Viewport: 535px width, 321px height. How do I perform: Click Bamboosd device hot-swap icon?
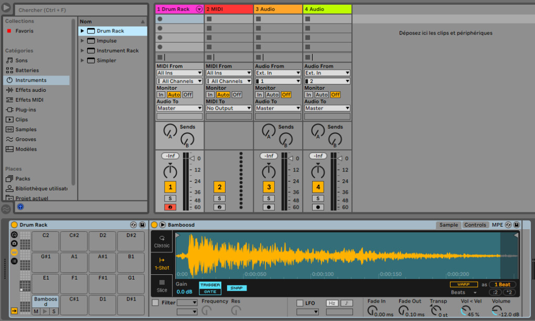click(508, 225)
